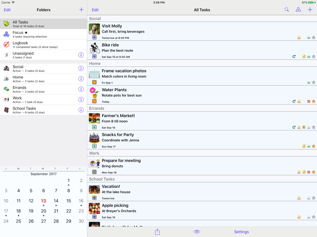Open info for the School Tasks folder
The width and height of the screenshot is (317, 237).
tap(81, 110)
